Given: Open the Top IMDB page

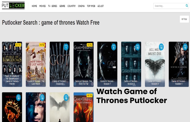Looking at the screenshot, I should 91,6.
